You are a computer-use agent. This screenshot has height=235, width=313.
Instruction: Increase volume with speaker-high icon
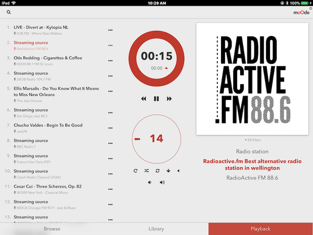(x=162, y=182)
